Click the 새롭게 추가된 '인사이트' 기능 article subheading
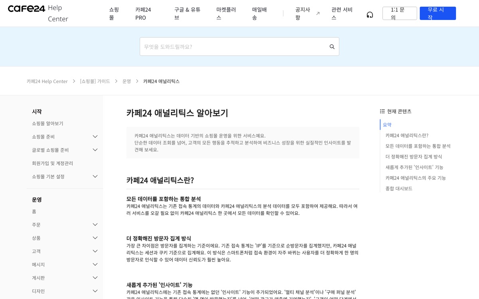 [x=160, y=285]
